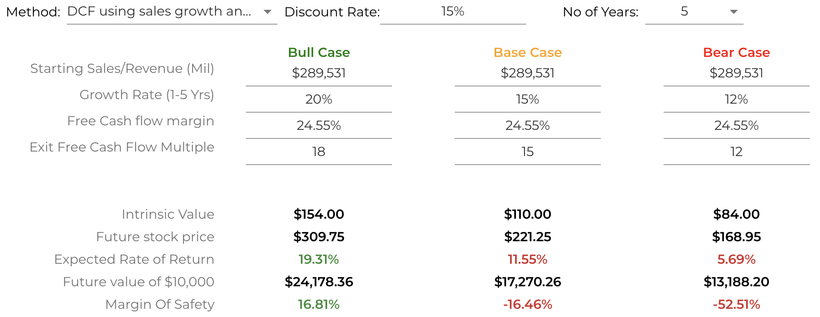This screenshot has height=317, width=820.
Task: Click the Base Case future stock price
Action: point(528,237)
